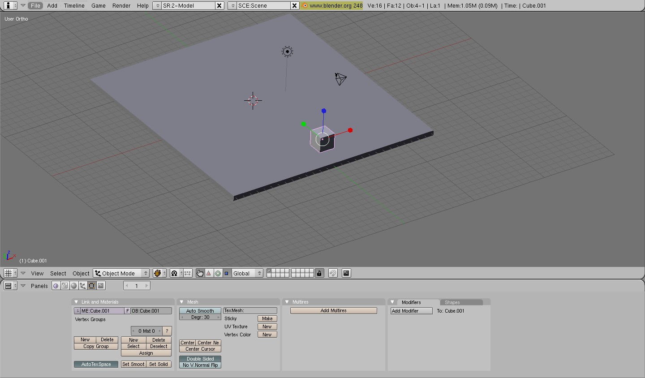
Task: Click Make next to Sticky
Action: [x=267, y=318]
